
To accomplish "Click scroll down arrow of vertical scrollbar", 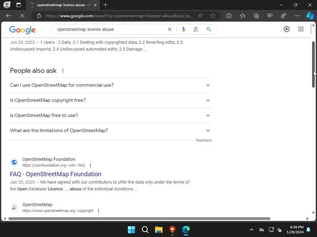I will (x=313, y=213).
